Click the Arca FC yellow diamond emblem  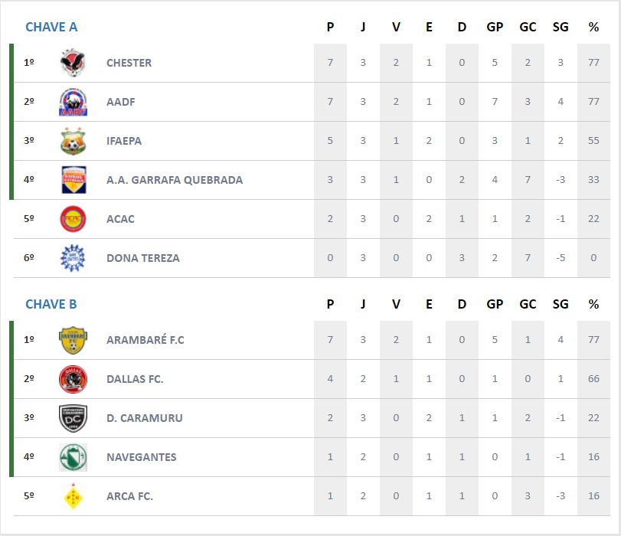[73, 496]
